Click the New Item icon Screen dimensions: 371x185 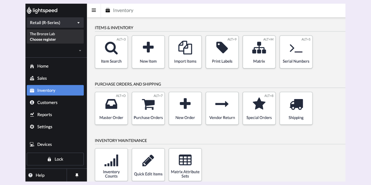[148, 52]
